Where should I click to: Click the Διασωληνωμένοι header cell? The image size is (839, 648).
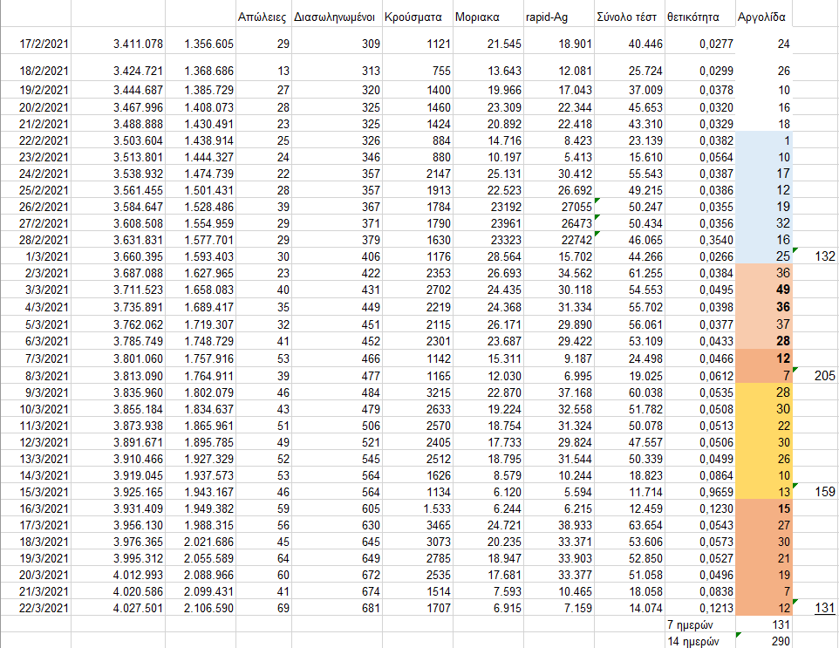(x=336, y=17)
